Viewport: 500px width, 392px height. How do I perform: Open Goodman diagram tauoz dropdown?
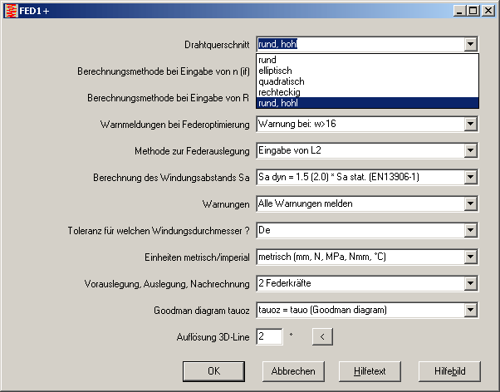pos(471,310)
